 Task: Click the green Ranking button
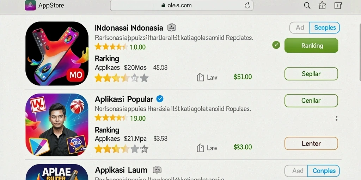click(311, 45)
